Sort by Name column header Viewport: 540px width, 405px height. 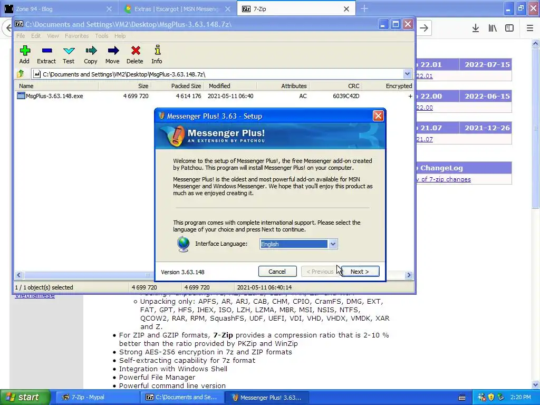56,86
